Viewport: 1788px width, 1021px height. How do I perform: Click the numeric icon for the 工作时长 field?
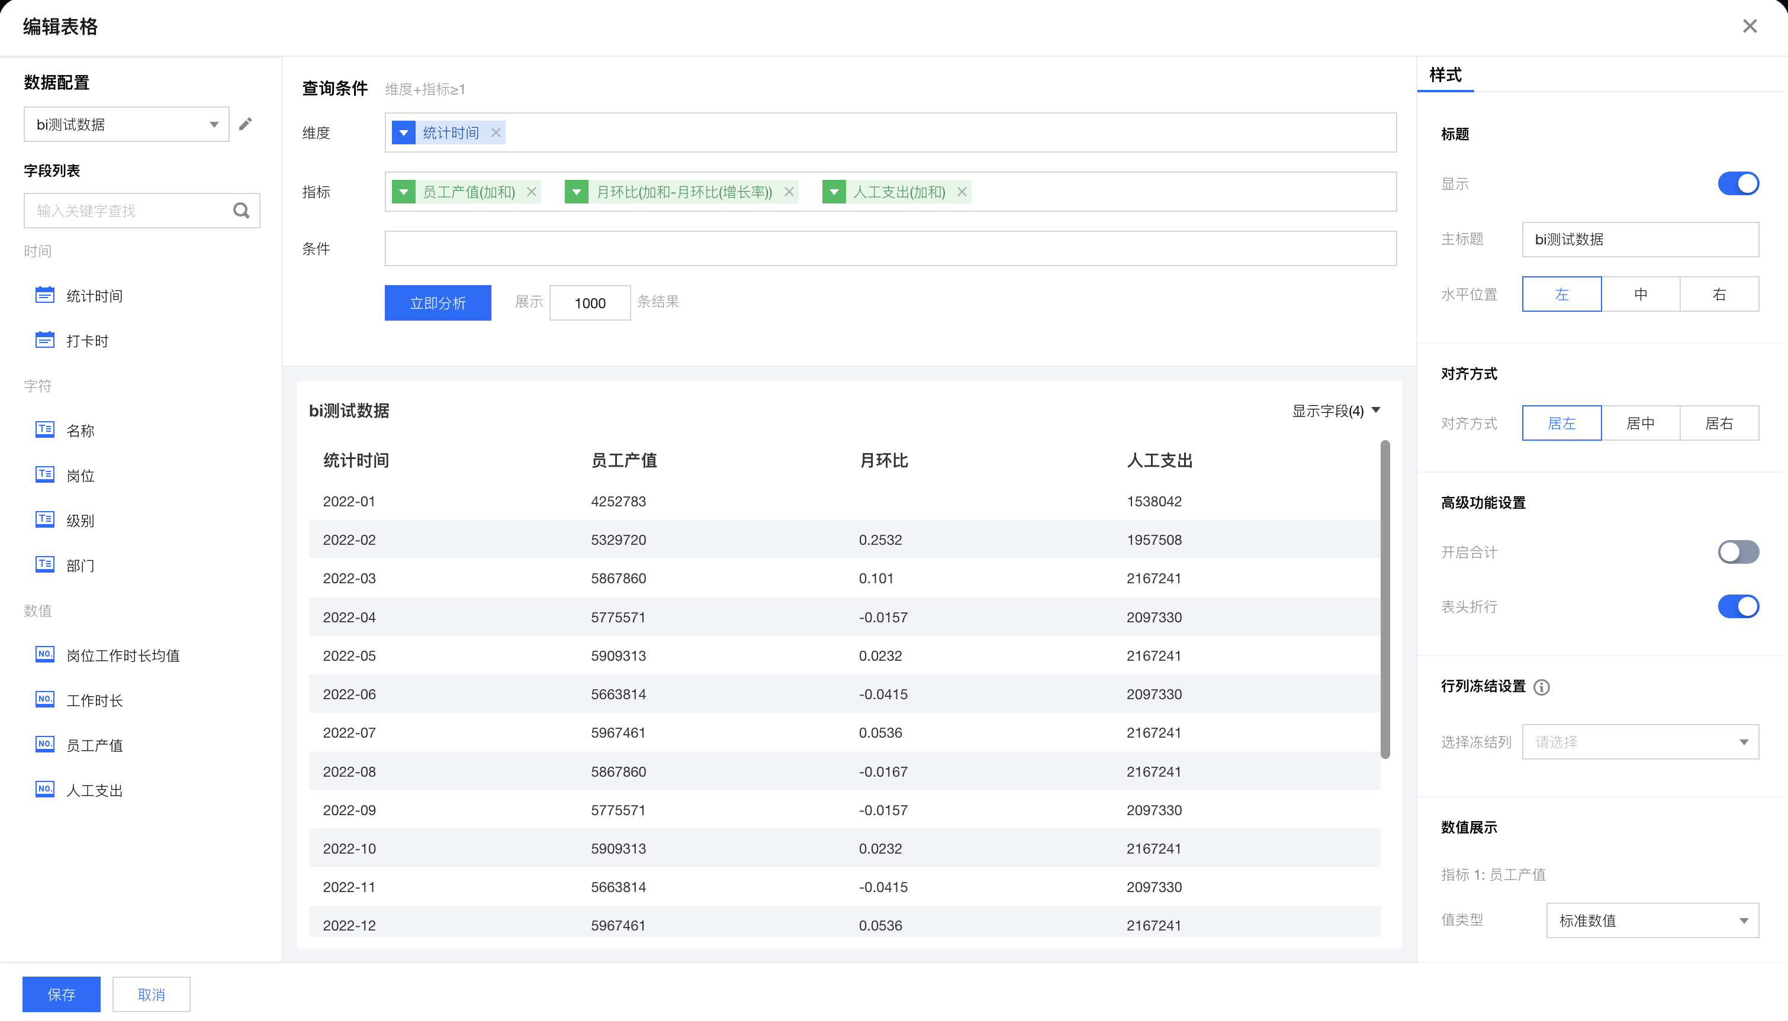tap(45, 699)
